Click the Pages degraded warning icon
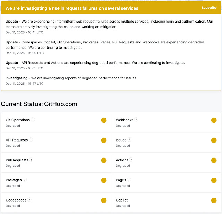Screen dimensions: 222x214 coord(214,180)
